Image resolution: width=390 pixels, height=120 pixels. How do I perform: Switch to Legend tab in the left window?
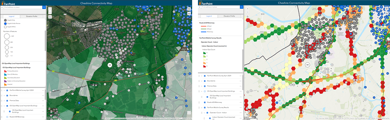11,16
